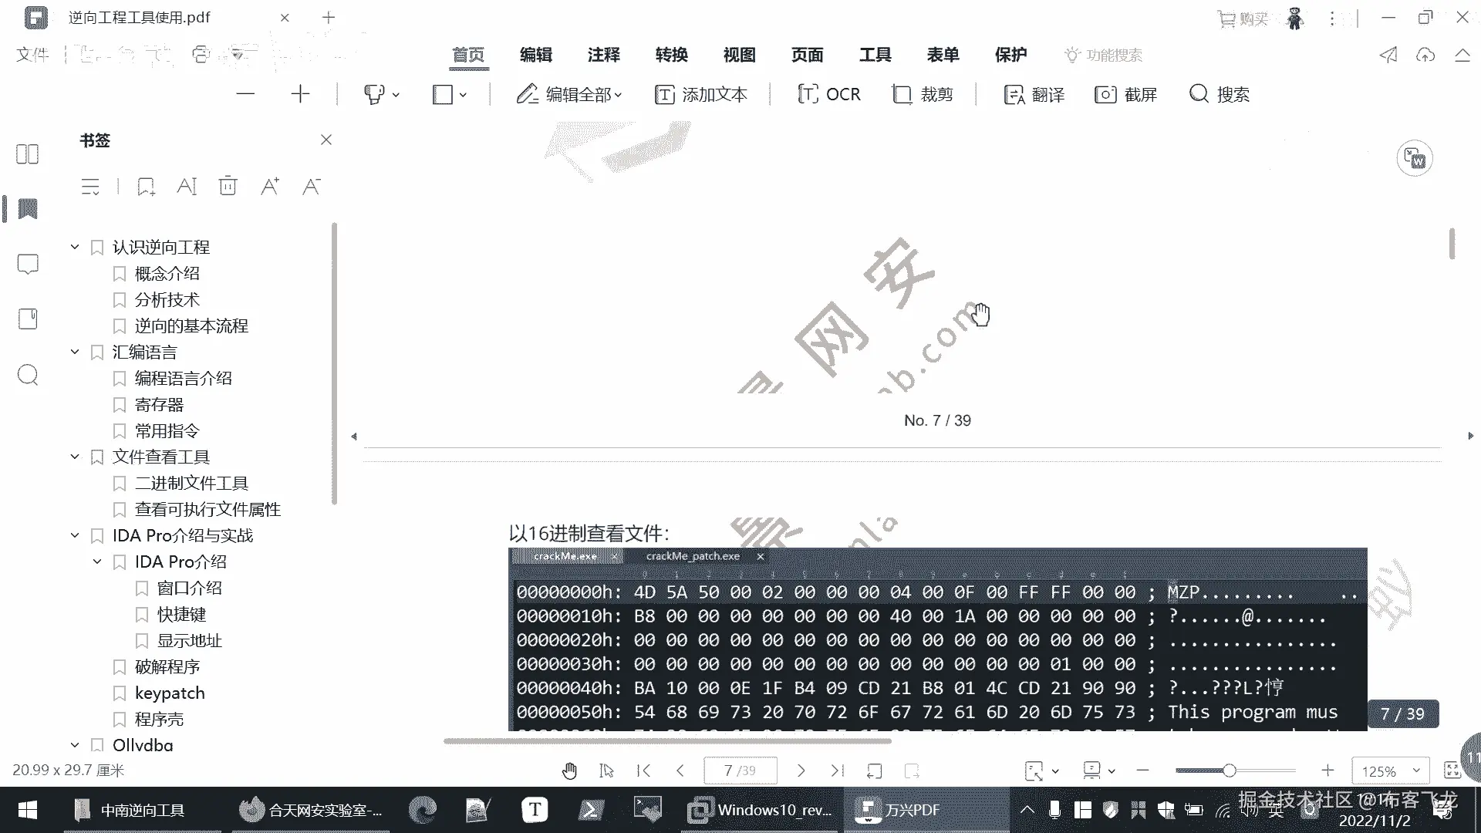Open the search (搜索) tool
This screenshot has height=833, width=1481.
1219,94
